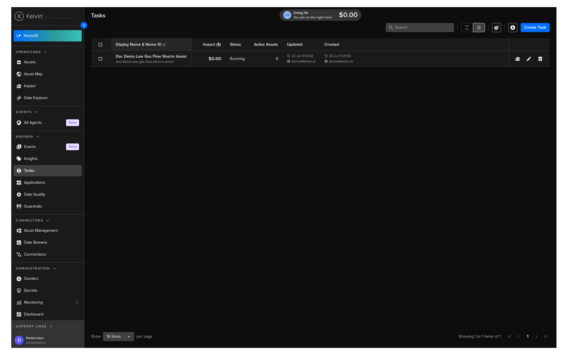568x355 pixels.
Task: Click the Asset Management icon
Action: [19, 230]
